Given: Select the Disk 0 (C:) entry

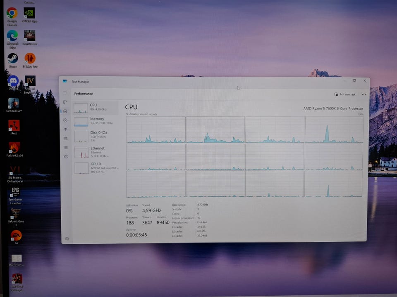Looking at the screenshot, I should [x=96, y=137].
